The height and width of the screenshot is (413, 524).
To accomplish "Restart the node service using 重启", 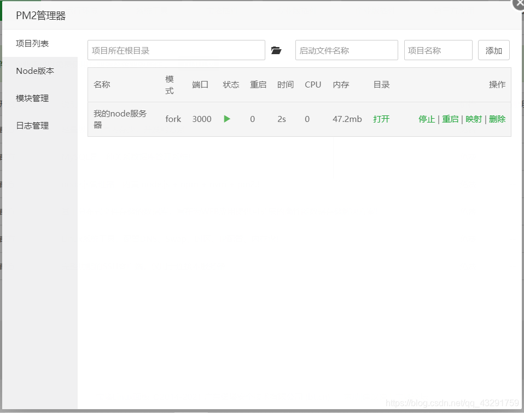I will point(450,119).
